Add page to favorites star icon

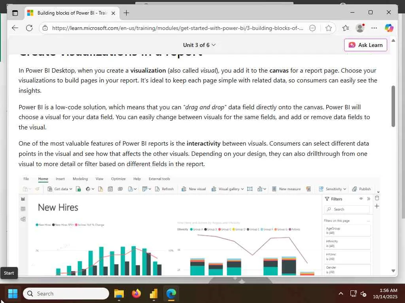point(329,28)
